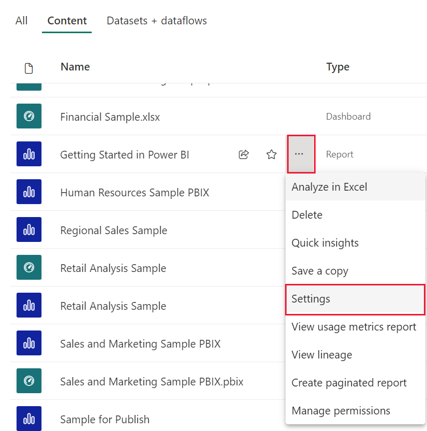Click the dashboard icon beside Financial Sample.xlsx
Screen dimensions: 427x431
coord(29,116)
